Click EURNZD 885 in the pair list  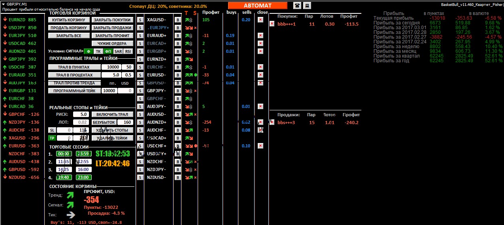pyautogui.click(x=19, y=20)
